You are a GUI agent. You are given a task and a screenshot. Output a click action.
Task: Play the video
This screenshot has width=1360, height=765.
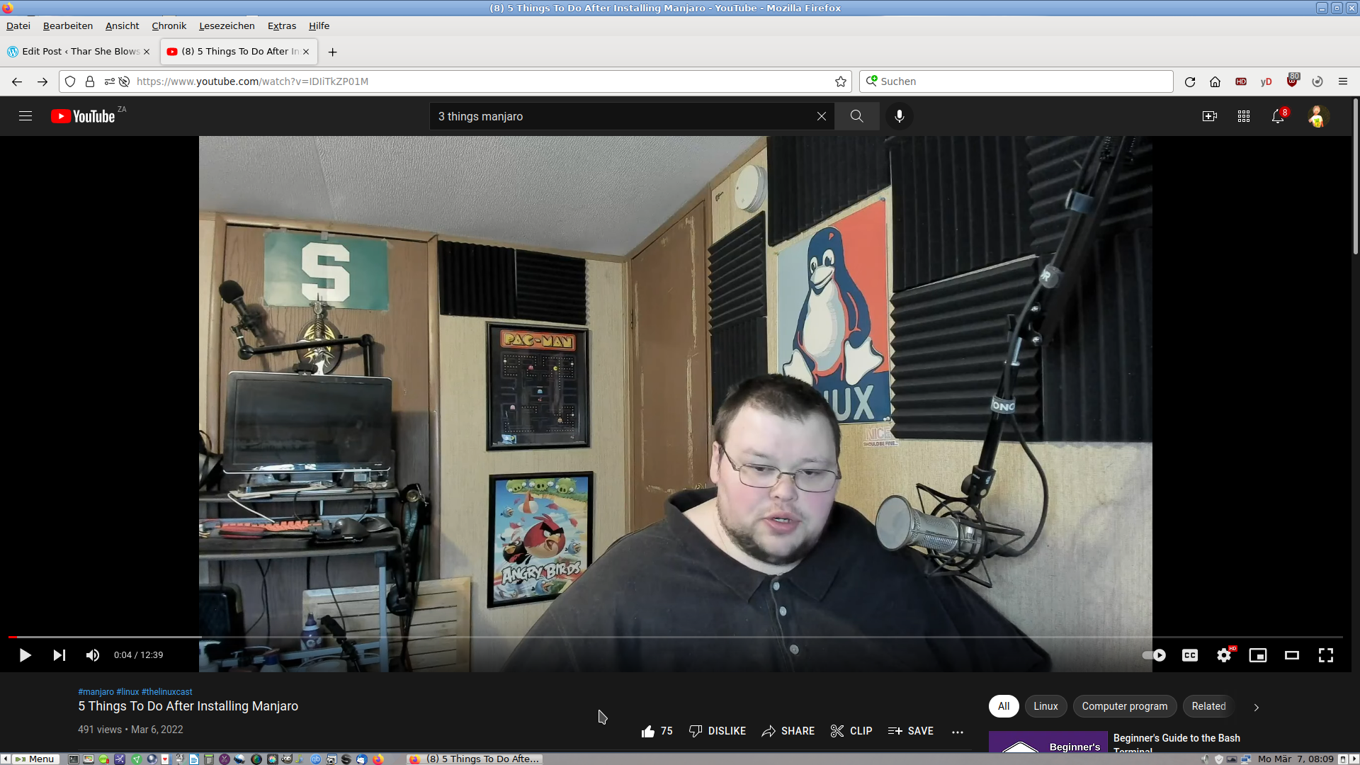pos(25,655)
